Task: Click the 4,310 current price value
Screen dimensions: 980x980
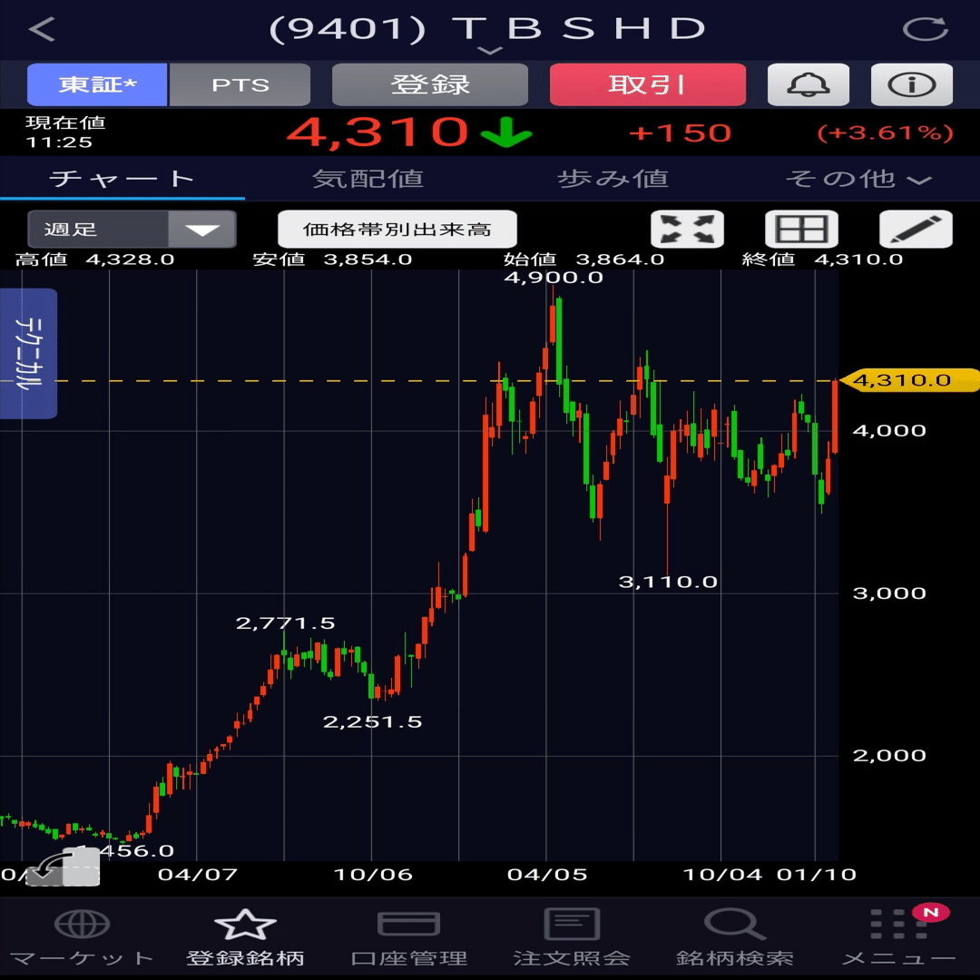Action: pos(377,132)
